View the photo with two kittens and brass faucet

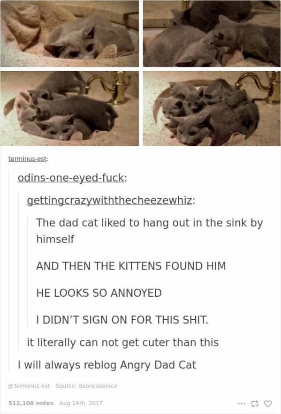tap(69, 108)
